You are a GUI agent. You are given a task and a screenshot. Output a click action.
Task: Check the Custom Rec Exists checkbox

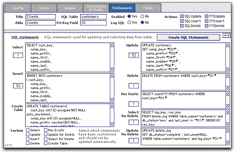tap(46, 130)
